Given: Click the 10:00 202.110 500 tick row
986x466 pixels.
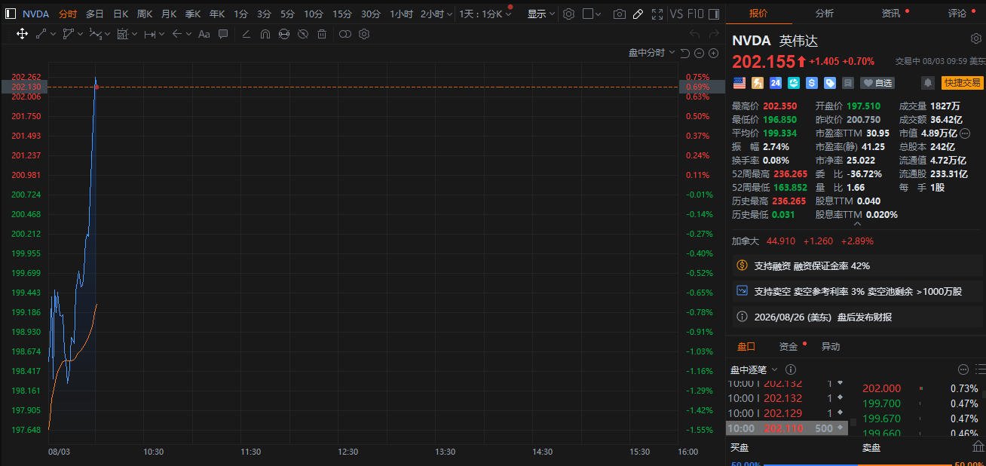Looking at the screenshot, I should tap(786, 428).
